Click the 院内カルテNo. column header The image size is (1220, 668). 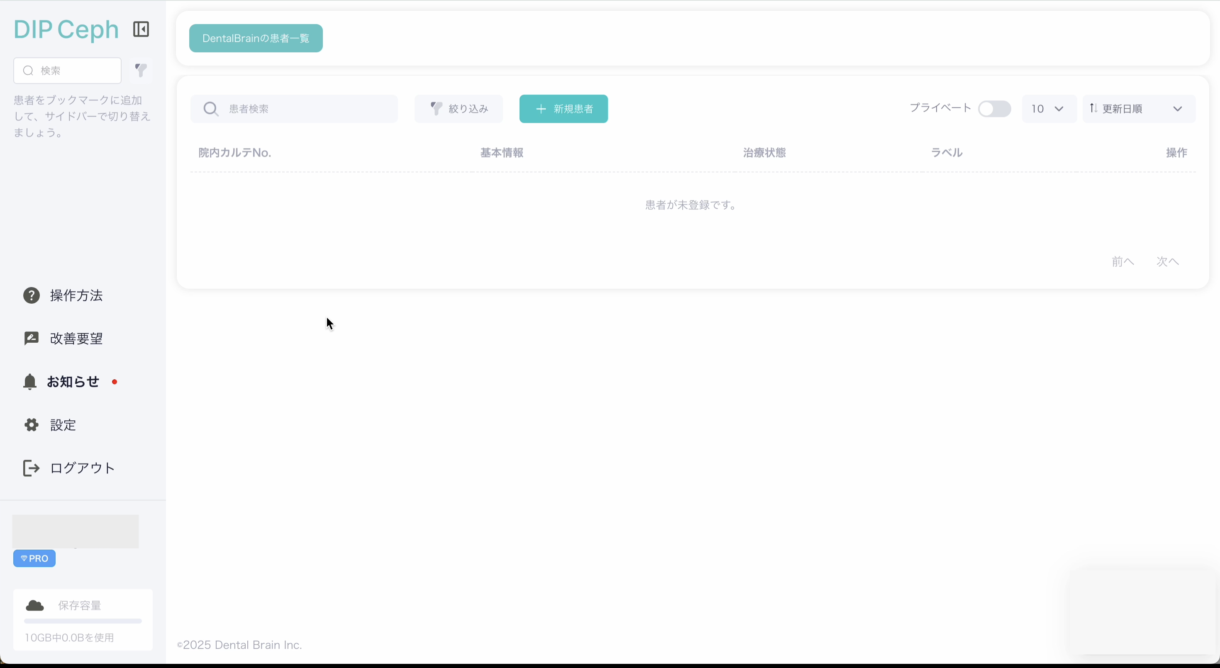click(x=234, y=152)
